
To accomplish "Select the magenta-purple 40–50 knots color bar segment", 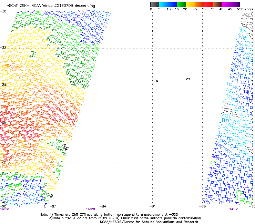I will pyautogui.click(x=231, y=4).
